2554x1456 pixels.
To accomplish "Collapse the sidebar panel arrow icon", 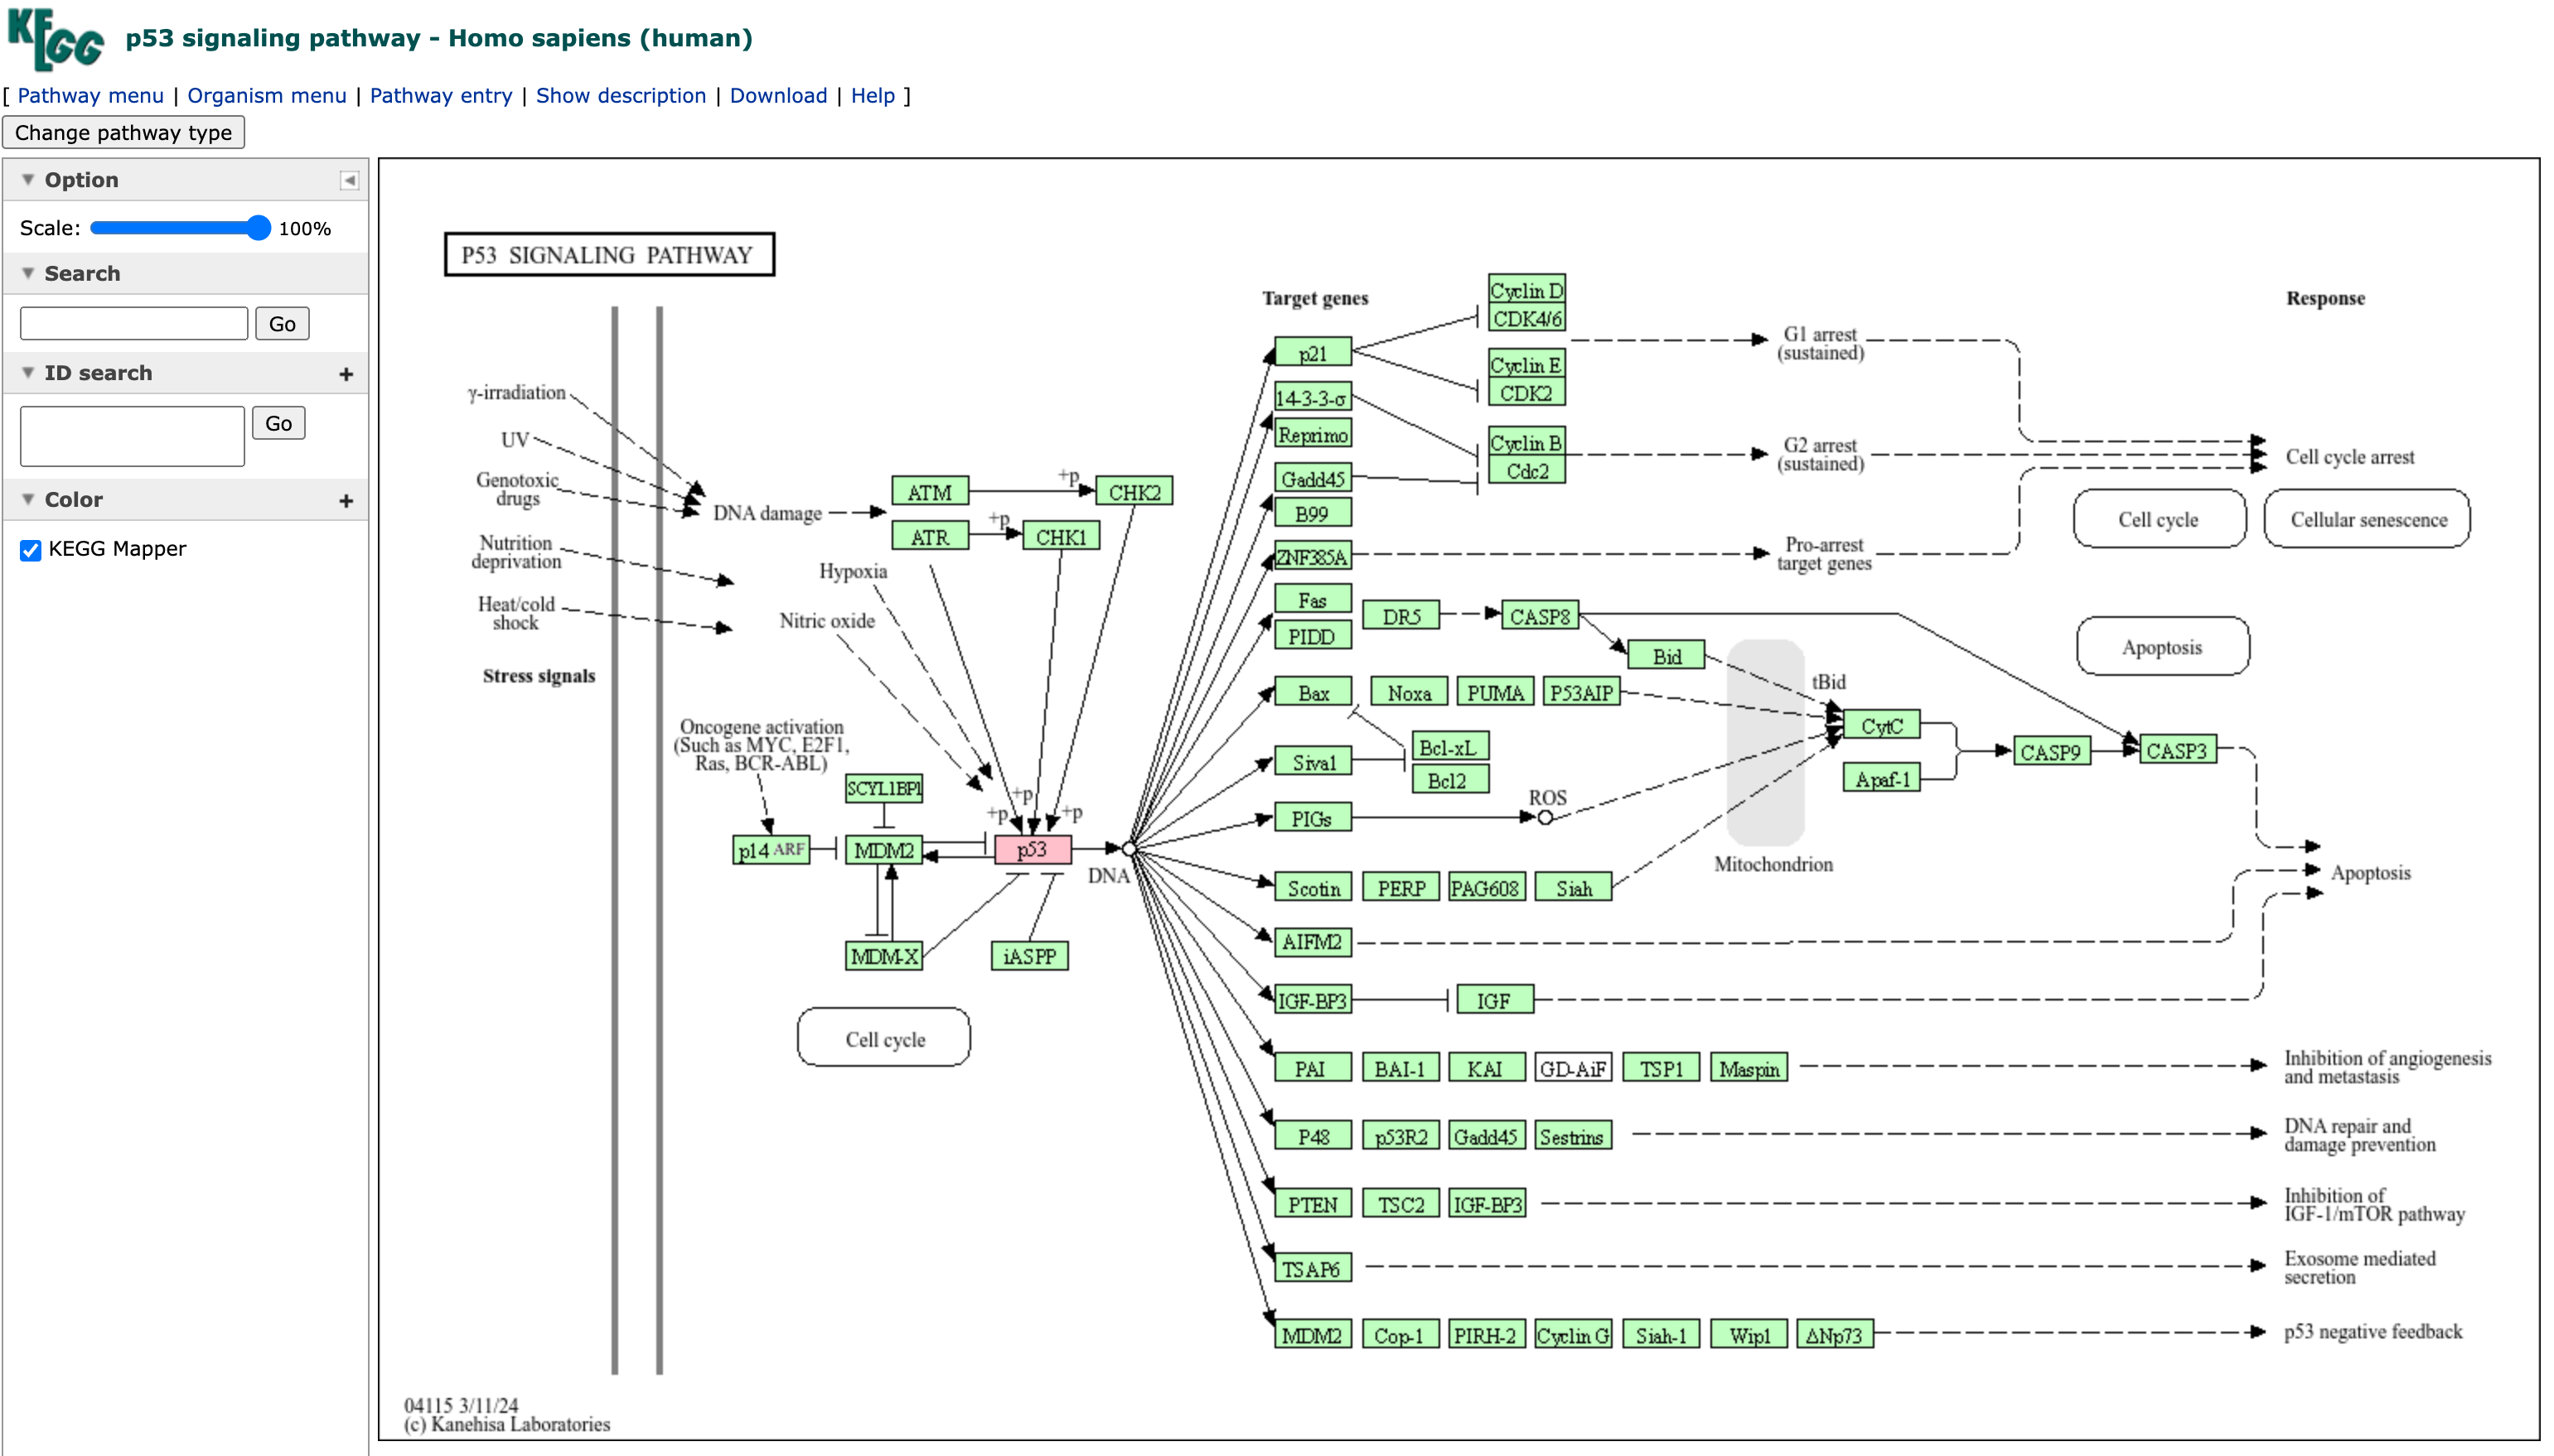I will point(349,181).
